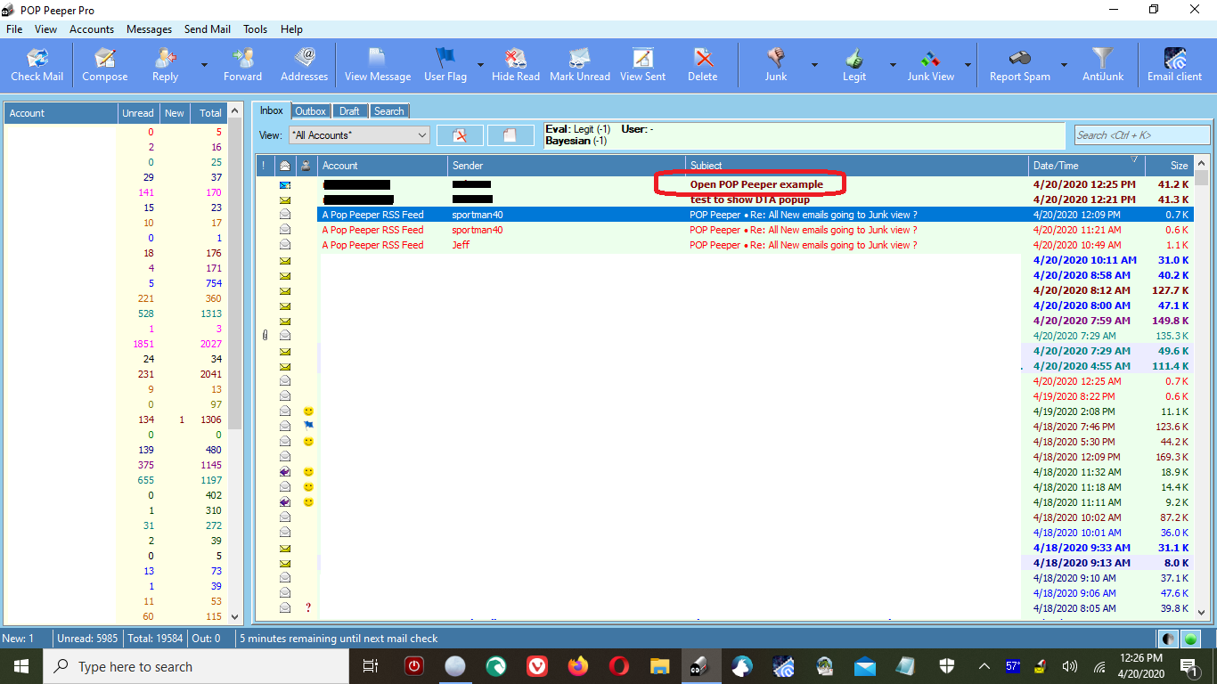Open Opera browser from taskbar
The height and width of the screenshot is (684, 1217).
619,666
